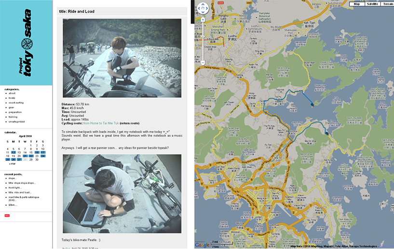Zoom in with the map plus button
This screenshot has width=394, height=249.
[203, 20]
